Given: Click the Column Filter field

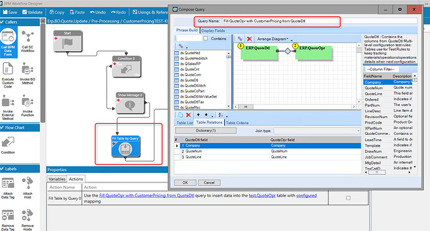Looking at the screenshot, I should pyautogui.click(x=381, y=69).
